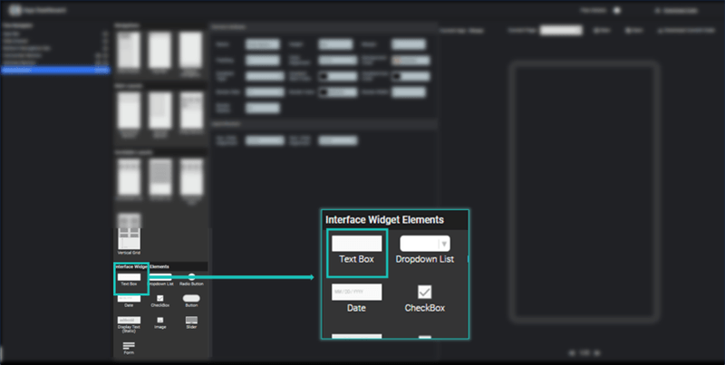Flip the toggle switch in the top header
Image resolution: width=725 pixels, height=365 pixels.
pyautogui.click(x=616, y=11)
